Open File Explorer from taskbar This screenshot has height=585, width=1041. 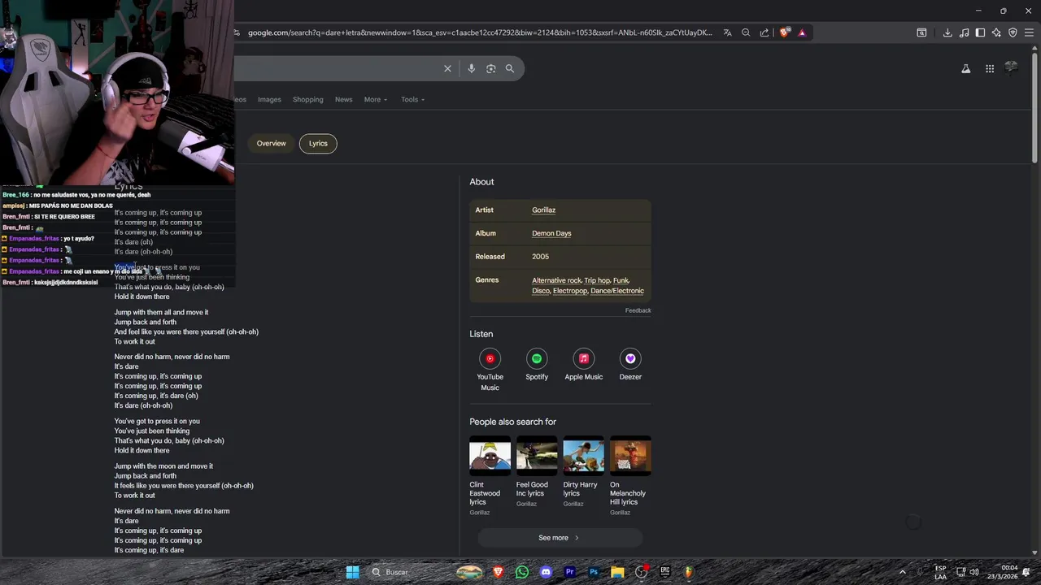pos(617,572)
